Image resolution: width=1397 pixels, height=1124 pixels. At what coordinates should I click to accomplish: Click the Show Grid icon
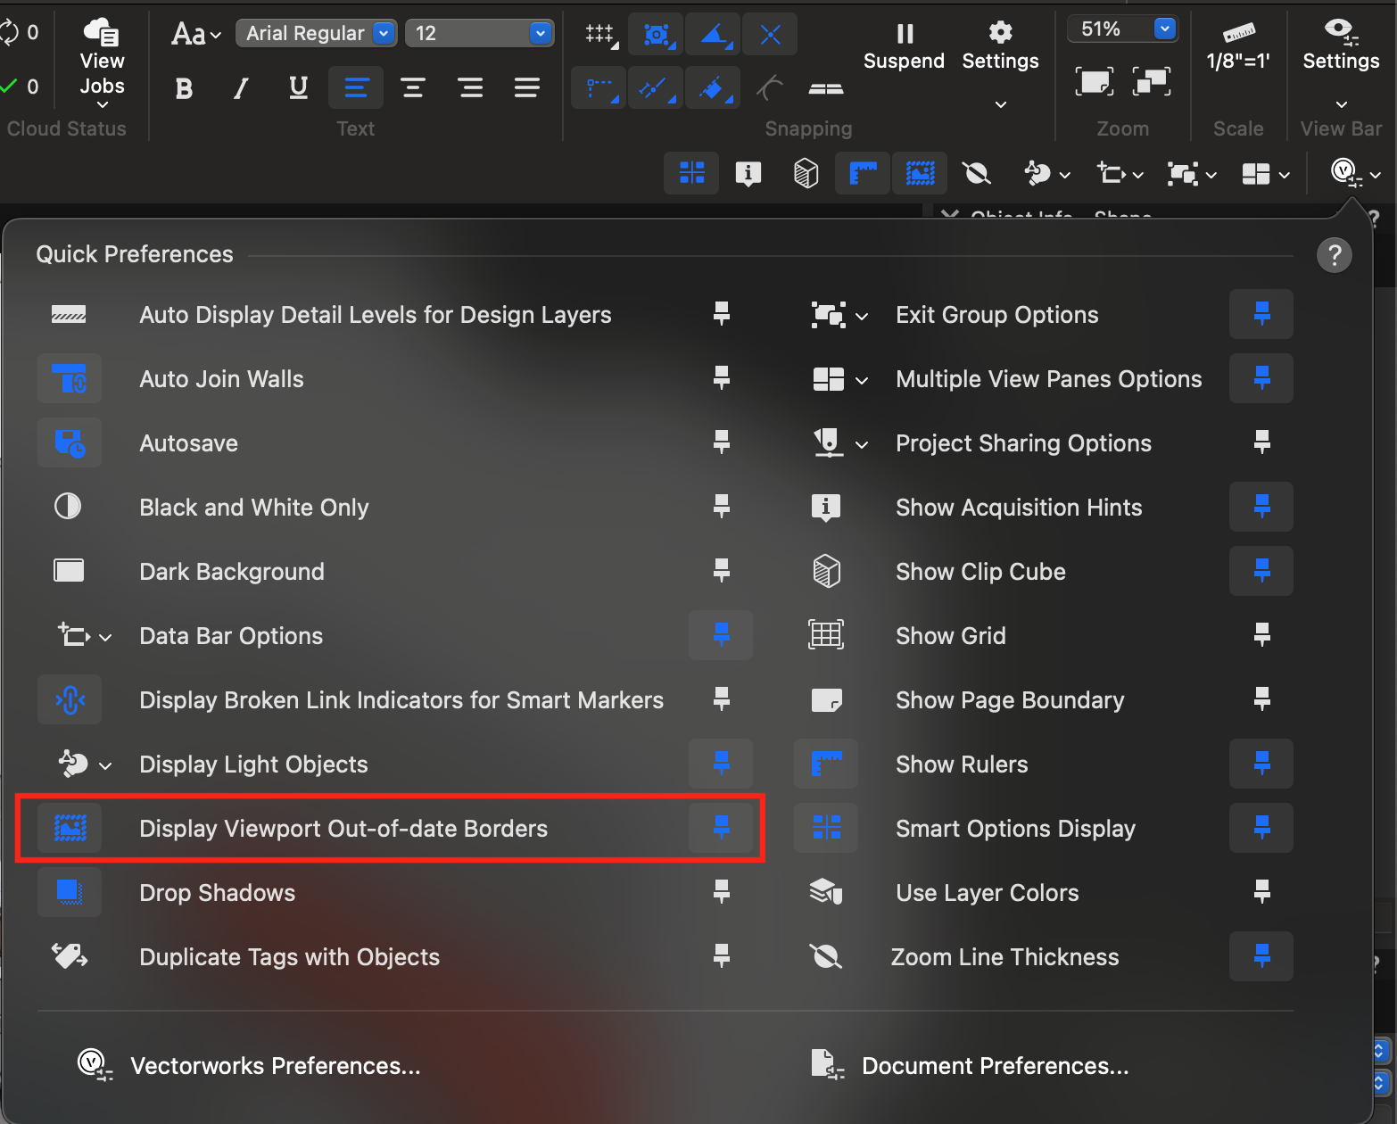[x=826, y=636]
